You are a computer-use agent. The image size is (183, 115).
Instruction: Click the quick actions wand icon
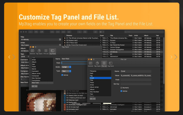(x=79, y=32)
